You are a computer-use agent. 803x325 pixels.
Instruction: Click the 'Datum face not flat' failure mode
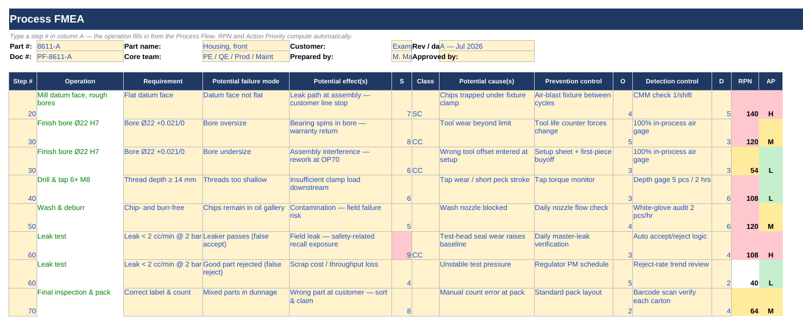tap(246, 105)
